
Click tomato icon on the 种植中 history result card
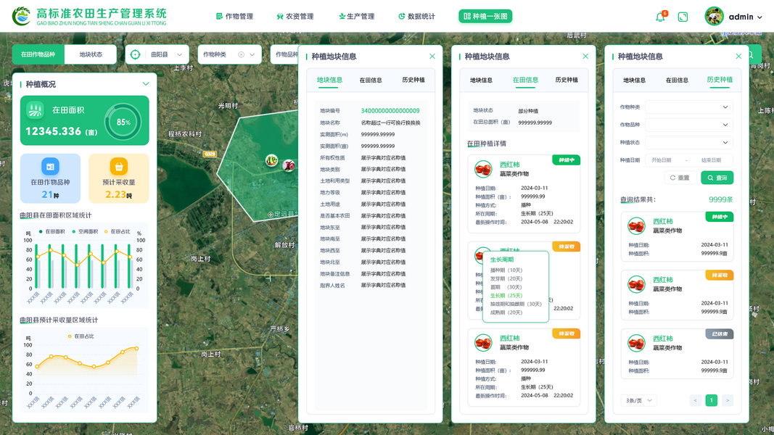(636, 226)
